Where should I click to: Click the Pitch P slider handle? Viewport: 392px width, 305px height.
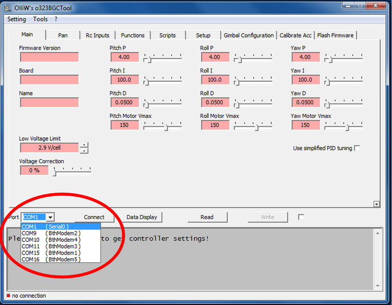point(146,59)
